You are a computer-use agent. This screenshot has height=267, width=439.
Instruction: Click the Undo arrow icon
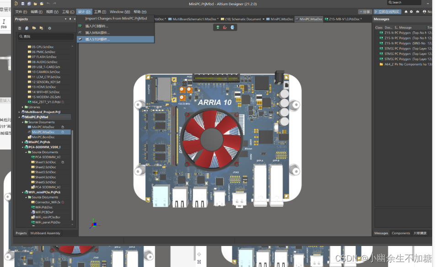[x=48, y=3]
